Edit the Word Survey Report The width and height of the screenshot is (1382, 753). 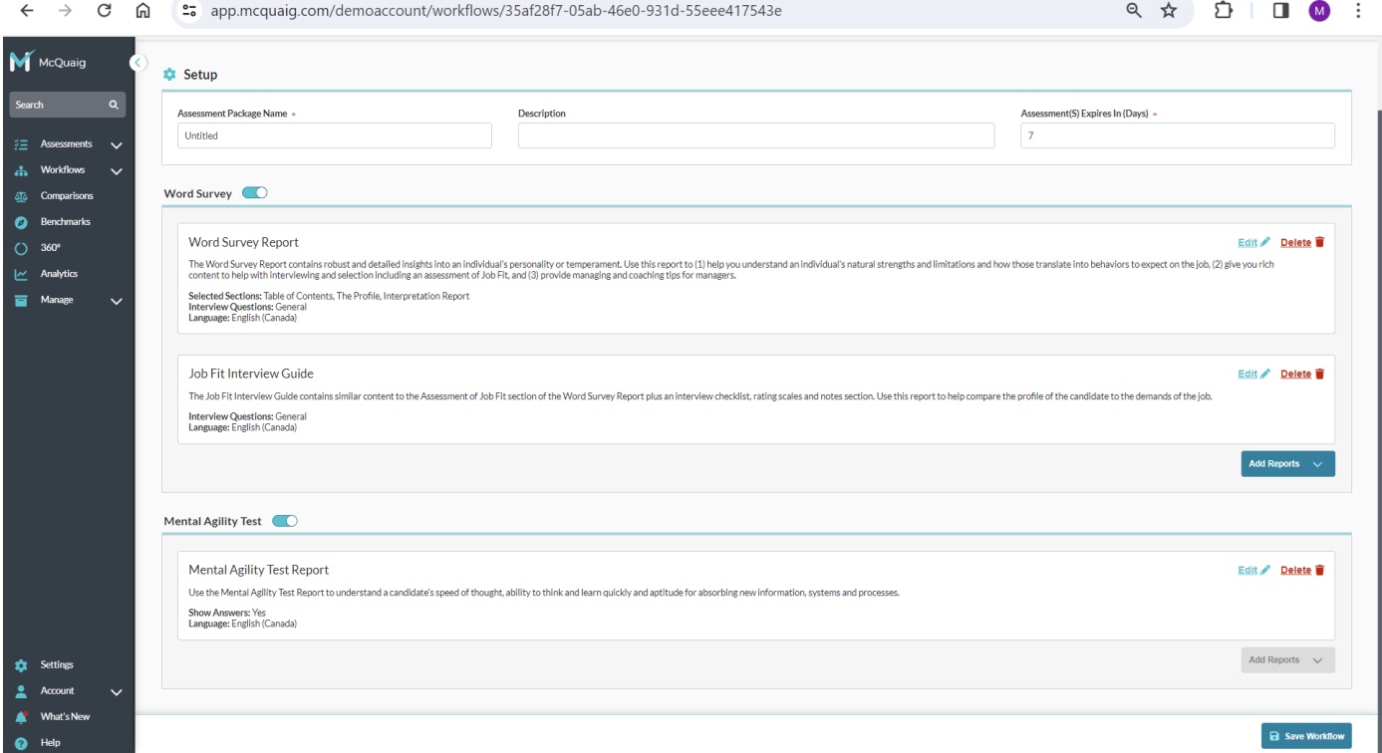click(x=1253, y=242)
